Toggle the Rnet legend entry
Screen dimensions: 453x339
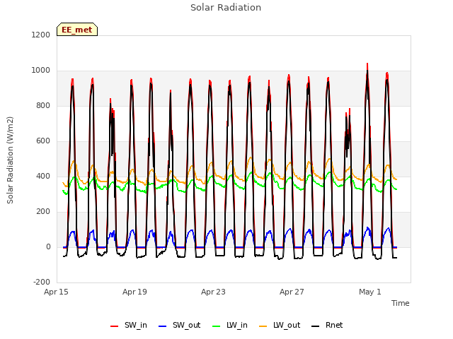click(327, 326)
